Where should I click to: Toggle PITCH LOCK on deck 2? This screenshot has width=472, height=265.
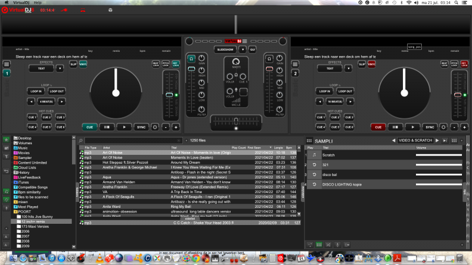click(x=454, y=64)
